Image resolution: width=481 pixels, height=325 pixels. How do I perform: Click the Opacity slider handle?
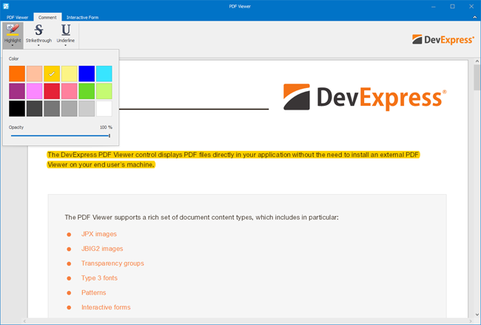110,135
